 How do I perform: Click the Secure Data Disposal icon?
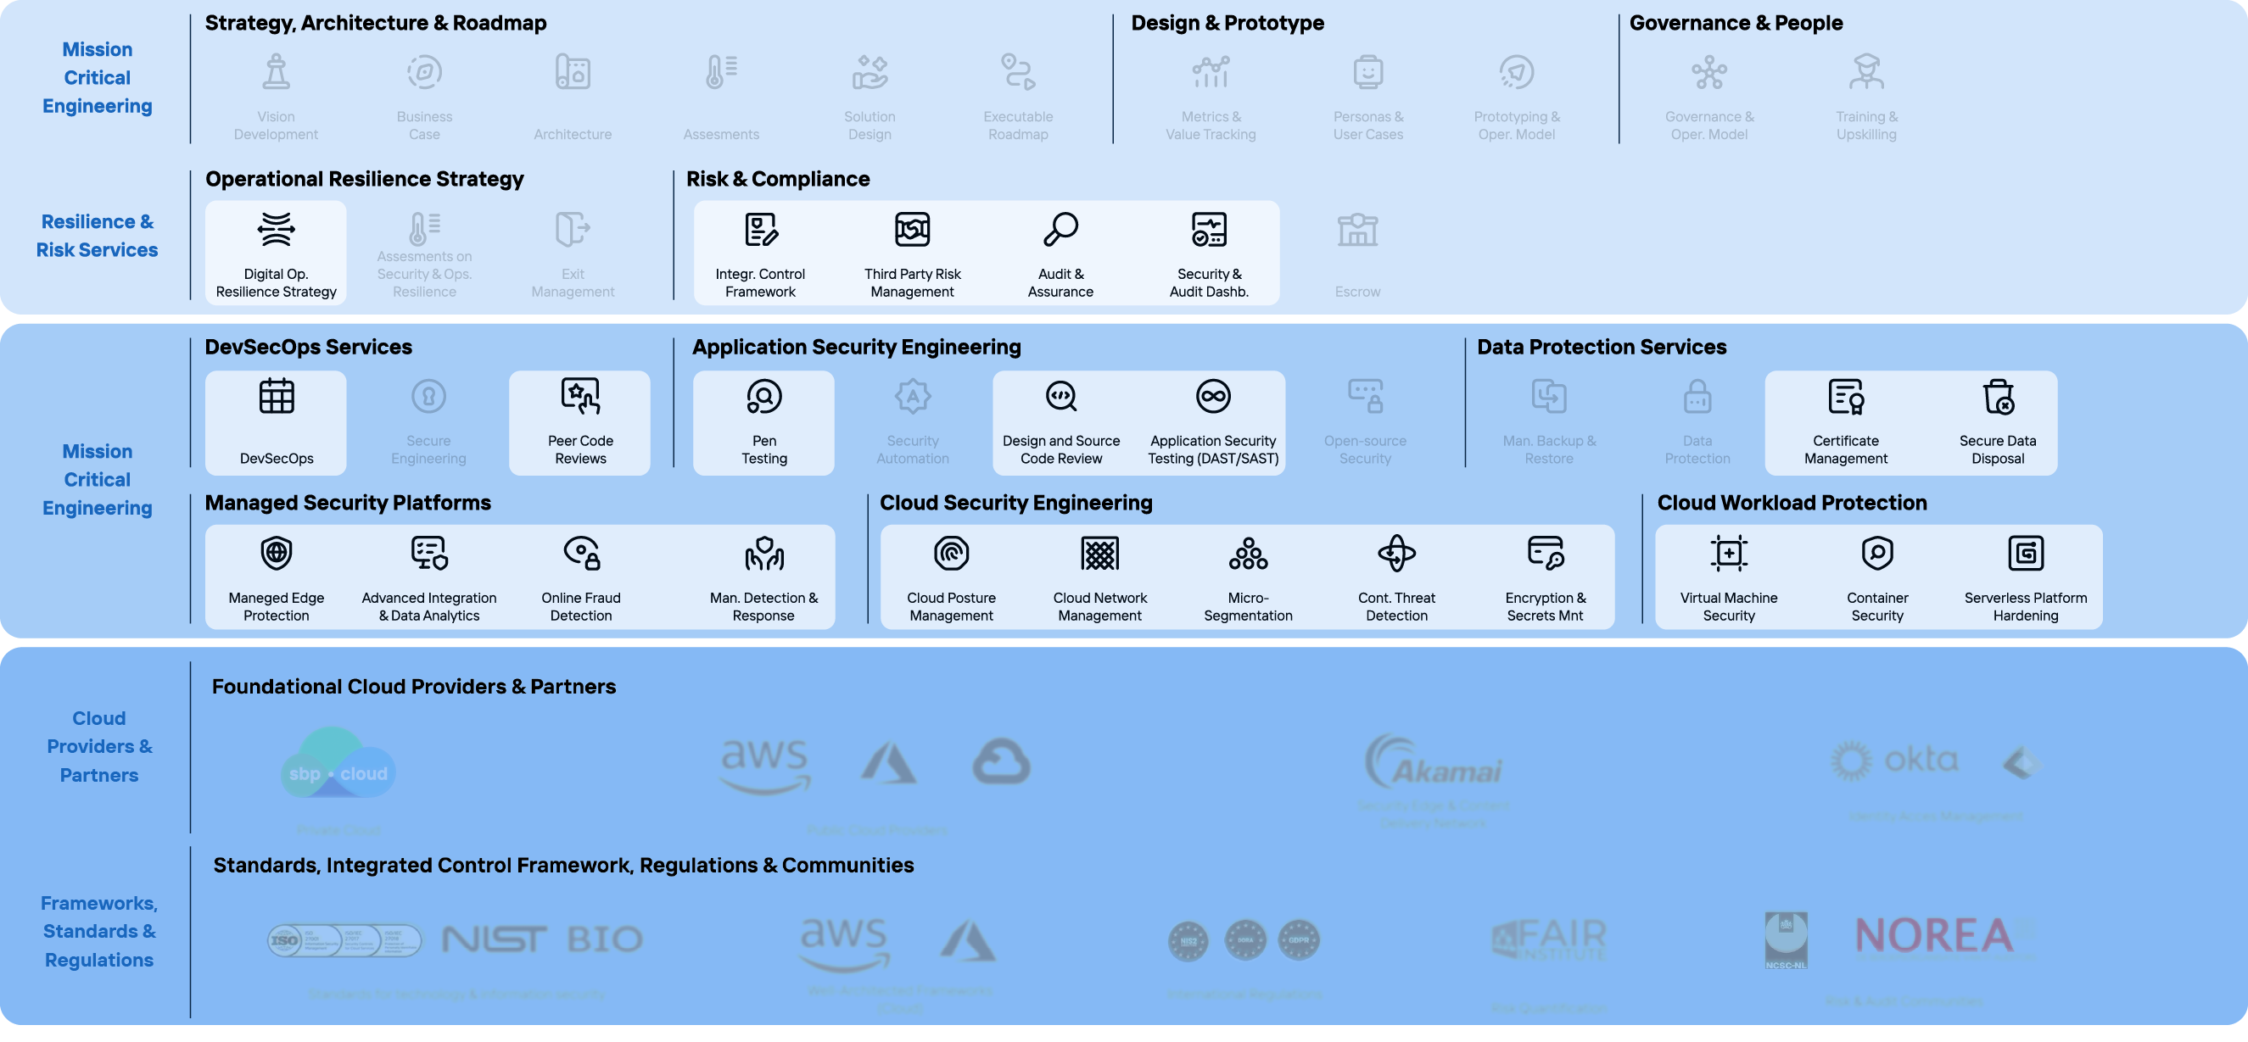coord(1998,397)
